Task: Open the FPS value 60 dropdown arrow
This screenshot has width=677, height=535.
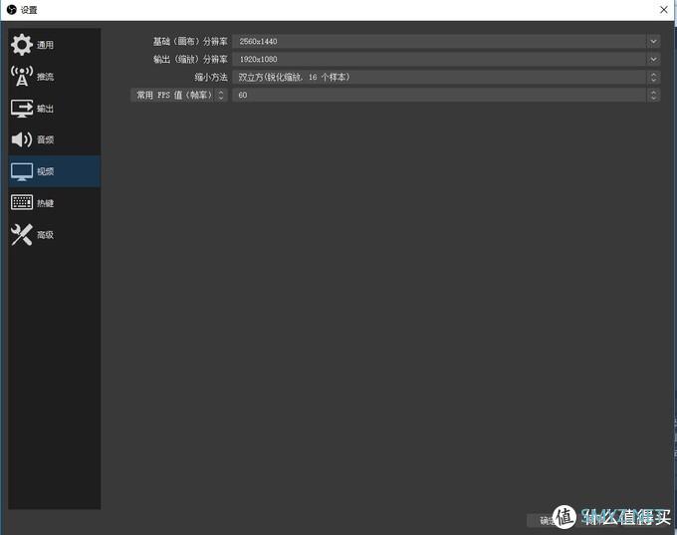Action: pos(653,95)
